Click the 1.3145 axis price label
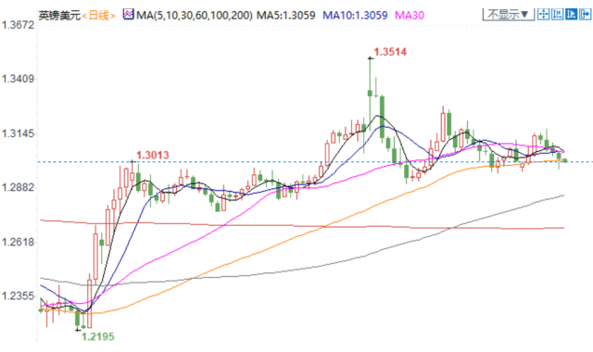 [x=18, y=133]
